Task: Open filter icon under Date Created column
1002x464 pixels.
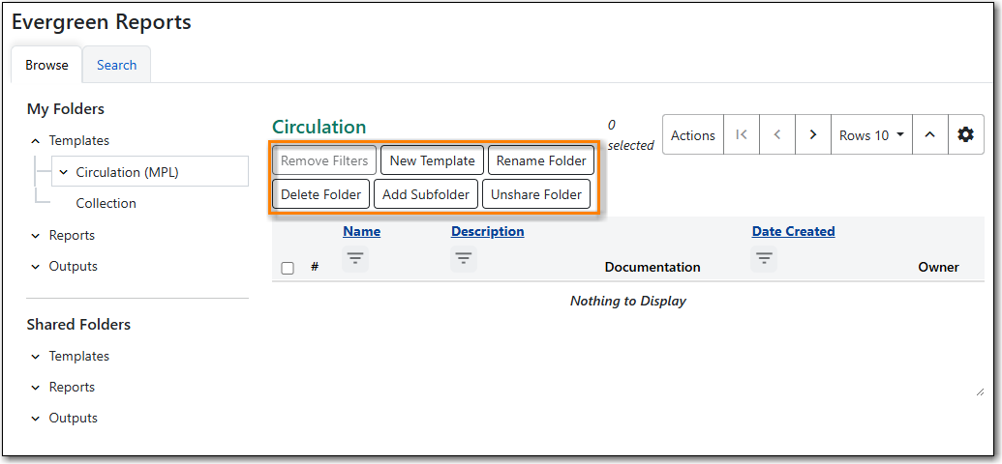Action: pyautogui.click(x=765, y=259)
